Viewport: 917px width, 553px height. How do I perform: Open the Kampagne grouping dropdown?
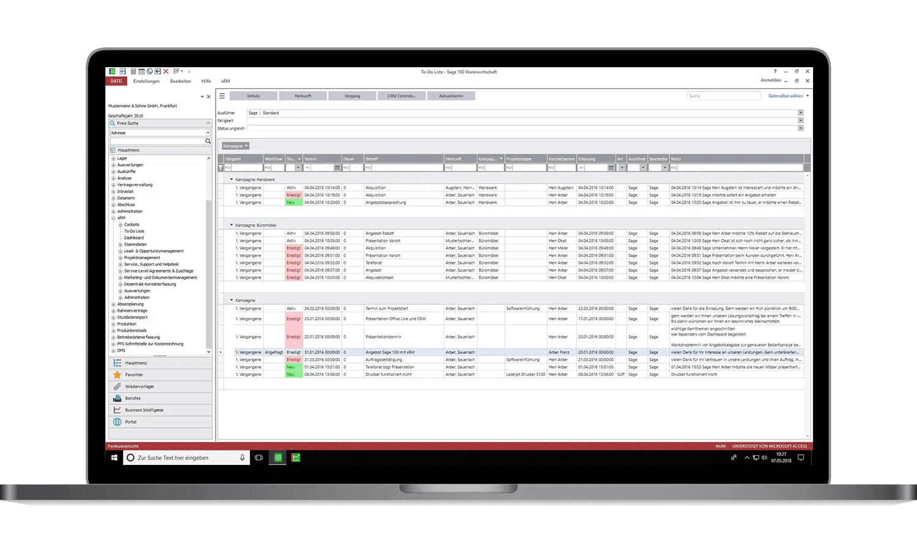[x=235, y=146]
